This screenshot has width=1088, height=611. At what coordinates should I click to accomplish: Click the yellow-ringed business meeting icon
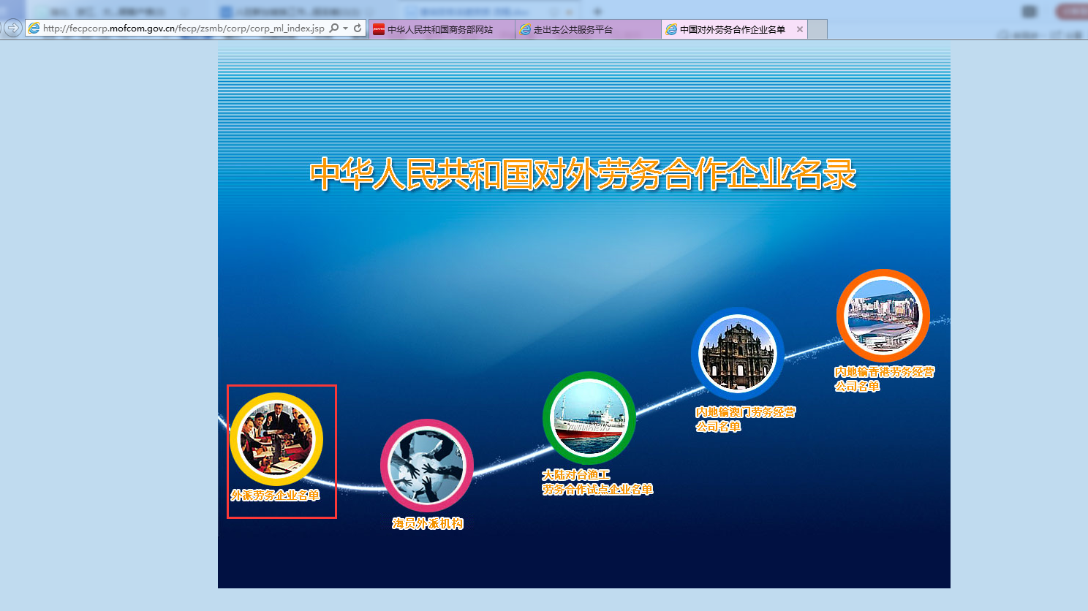click(x=276, y=439)
